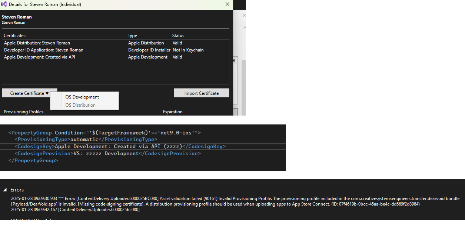Choose iOS Development from certificate menu
465x240 pixels.
tap(82, 97)
